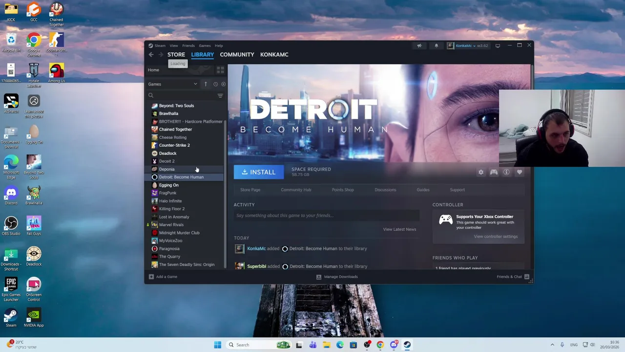Screen dimensions: 625x352
Task: Open the Community Hub link
Action: pyautogui.click(x=296, y=190)
